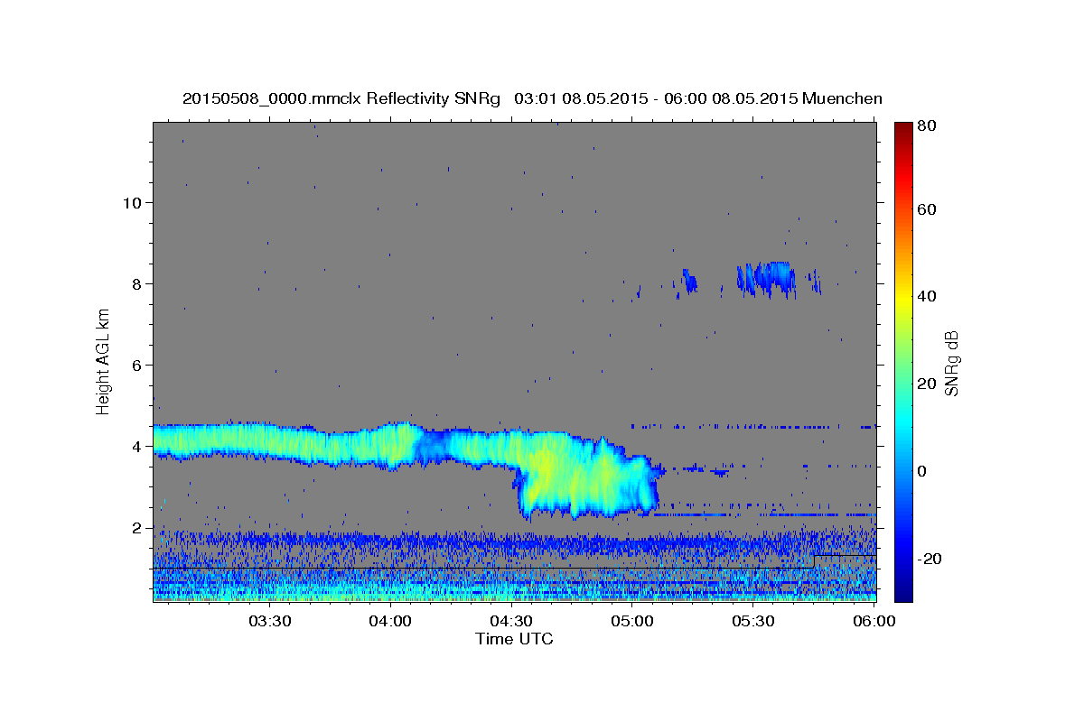Screen dimensions: 1084x722
Task: Click the '8' height tick label
Action: (x=135, y=283)
